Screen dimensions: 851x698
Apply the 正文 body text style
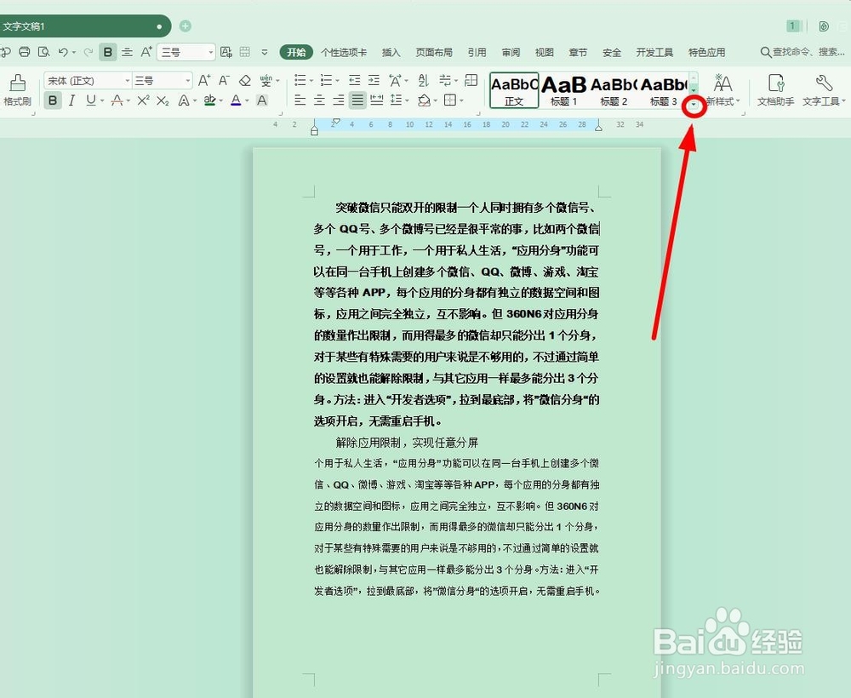(x=512, y=89)
